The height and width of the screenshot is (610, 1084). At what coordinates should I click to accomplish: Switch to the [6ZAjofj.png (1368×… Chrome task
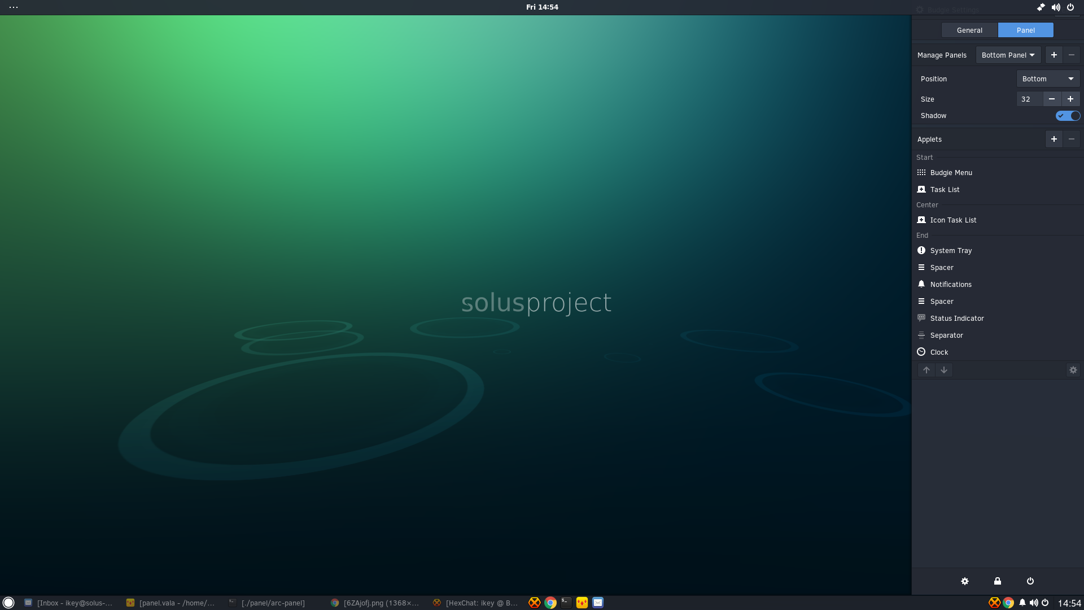pos(375,603)
